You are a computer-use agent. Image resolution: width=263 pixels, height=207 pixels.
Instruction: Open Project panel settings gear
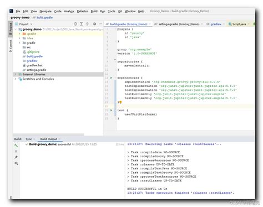click(94, 24)
